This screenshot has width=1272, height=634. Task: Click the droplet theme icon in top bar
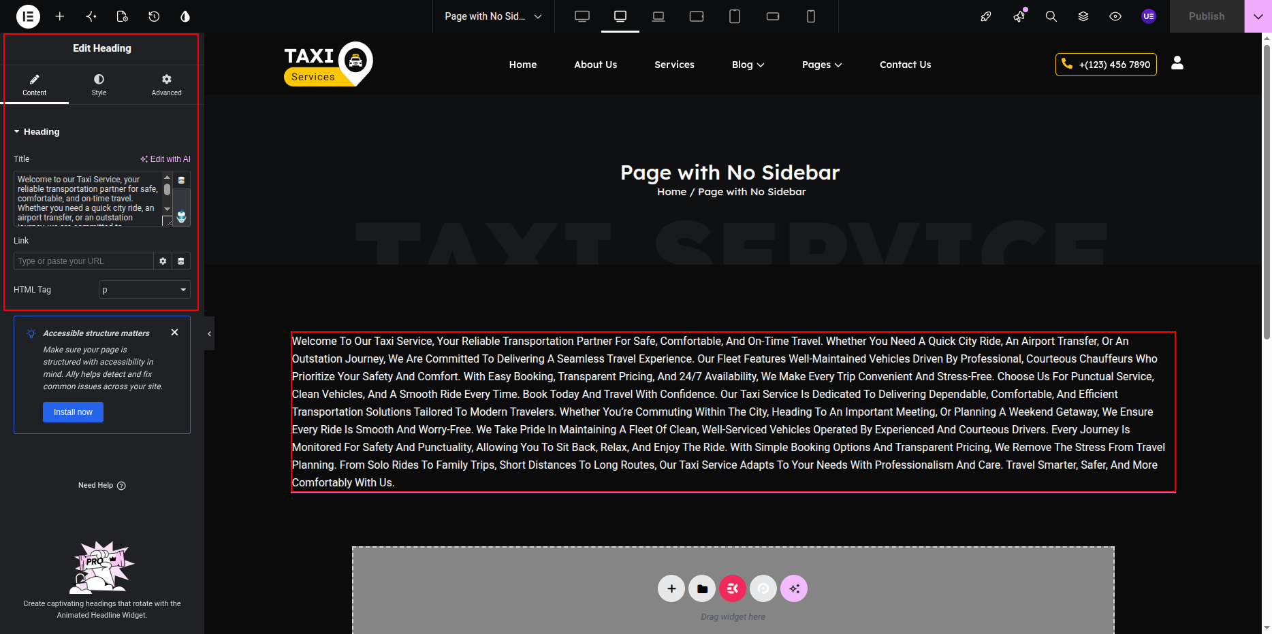[x=185, y=16]
